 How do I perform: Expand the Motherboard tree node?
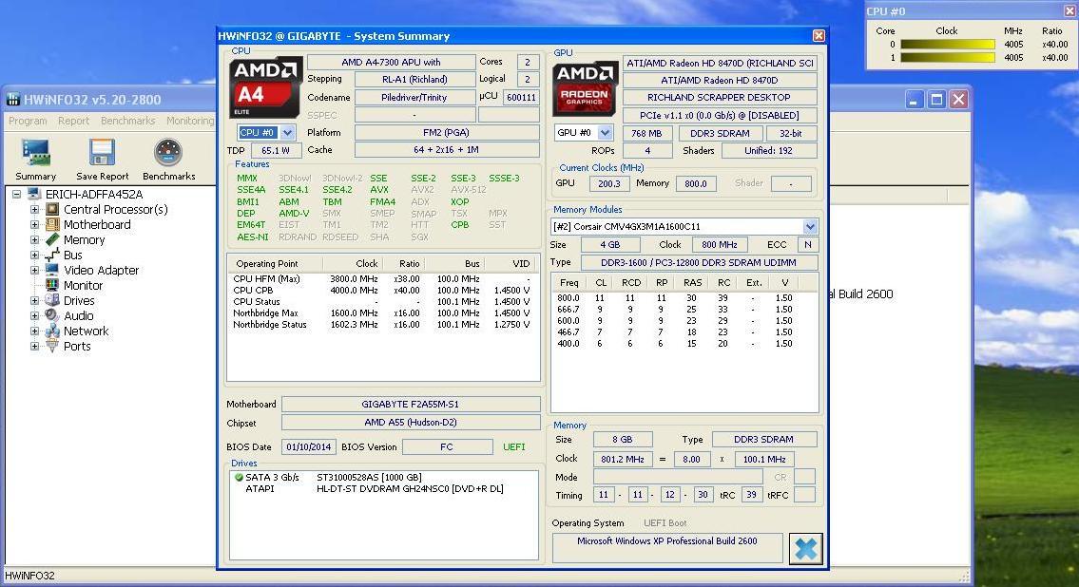pos(34,224)
